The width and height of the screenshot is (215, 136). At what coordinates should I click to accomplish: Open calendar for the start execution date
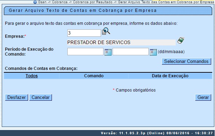tap(108, 52)
